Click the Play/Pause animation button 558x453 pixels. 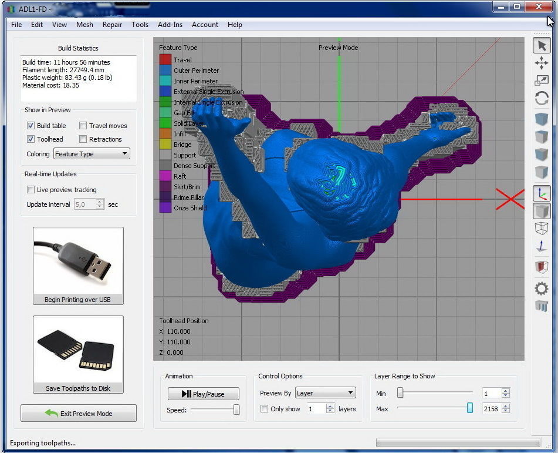click(204, 394)
